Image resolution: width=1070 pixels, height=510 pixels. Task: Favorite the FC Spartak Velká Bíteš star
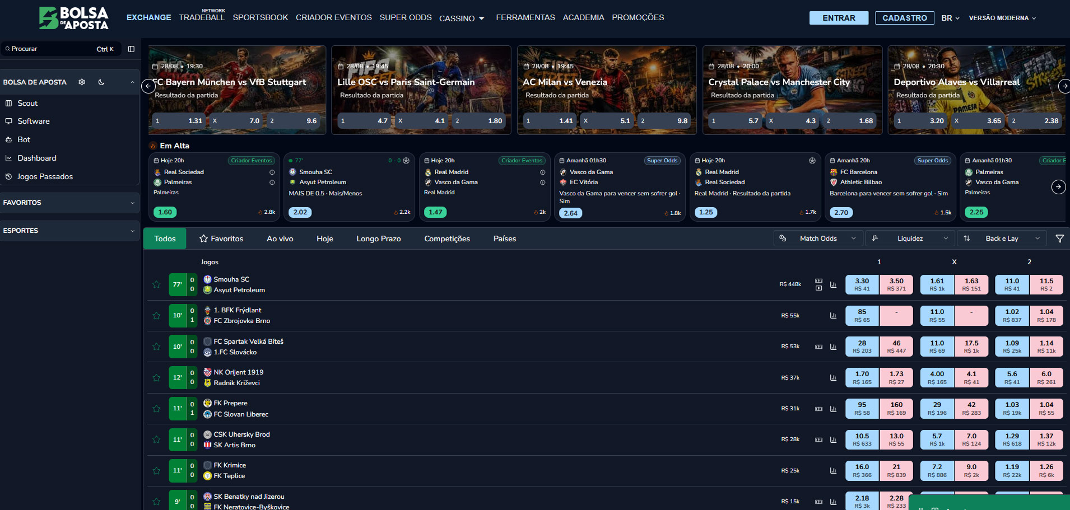pyautogui.click(x=156, y=347)
